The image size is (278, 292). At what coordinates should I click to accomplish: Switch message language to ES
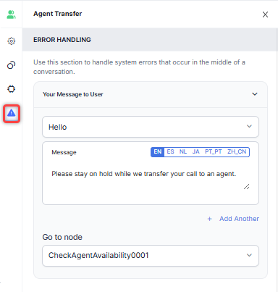pyautogui.click(x=170, y=152)
